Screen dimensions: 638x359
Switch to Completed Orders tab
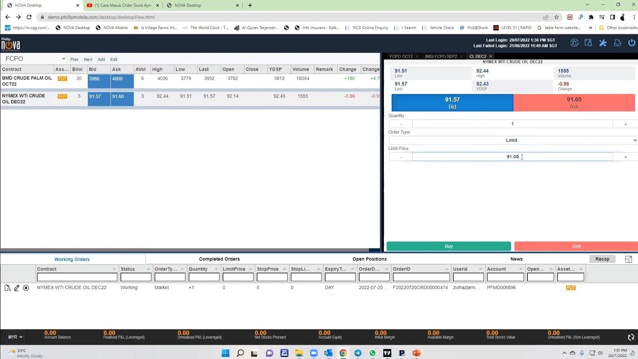click(219, 259)
